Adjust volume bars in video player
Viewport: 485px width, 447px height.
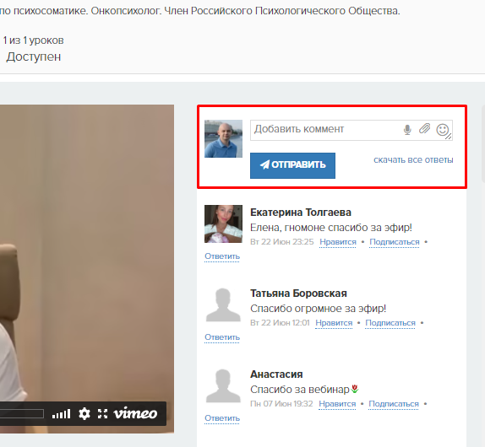[x=61, y=414]
